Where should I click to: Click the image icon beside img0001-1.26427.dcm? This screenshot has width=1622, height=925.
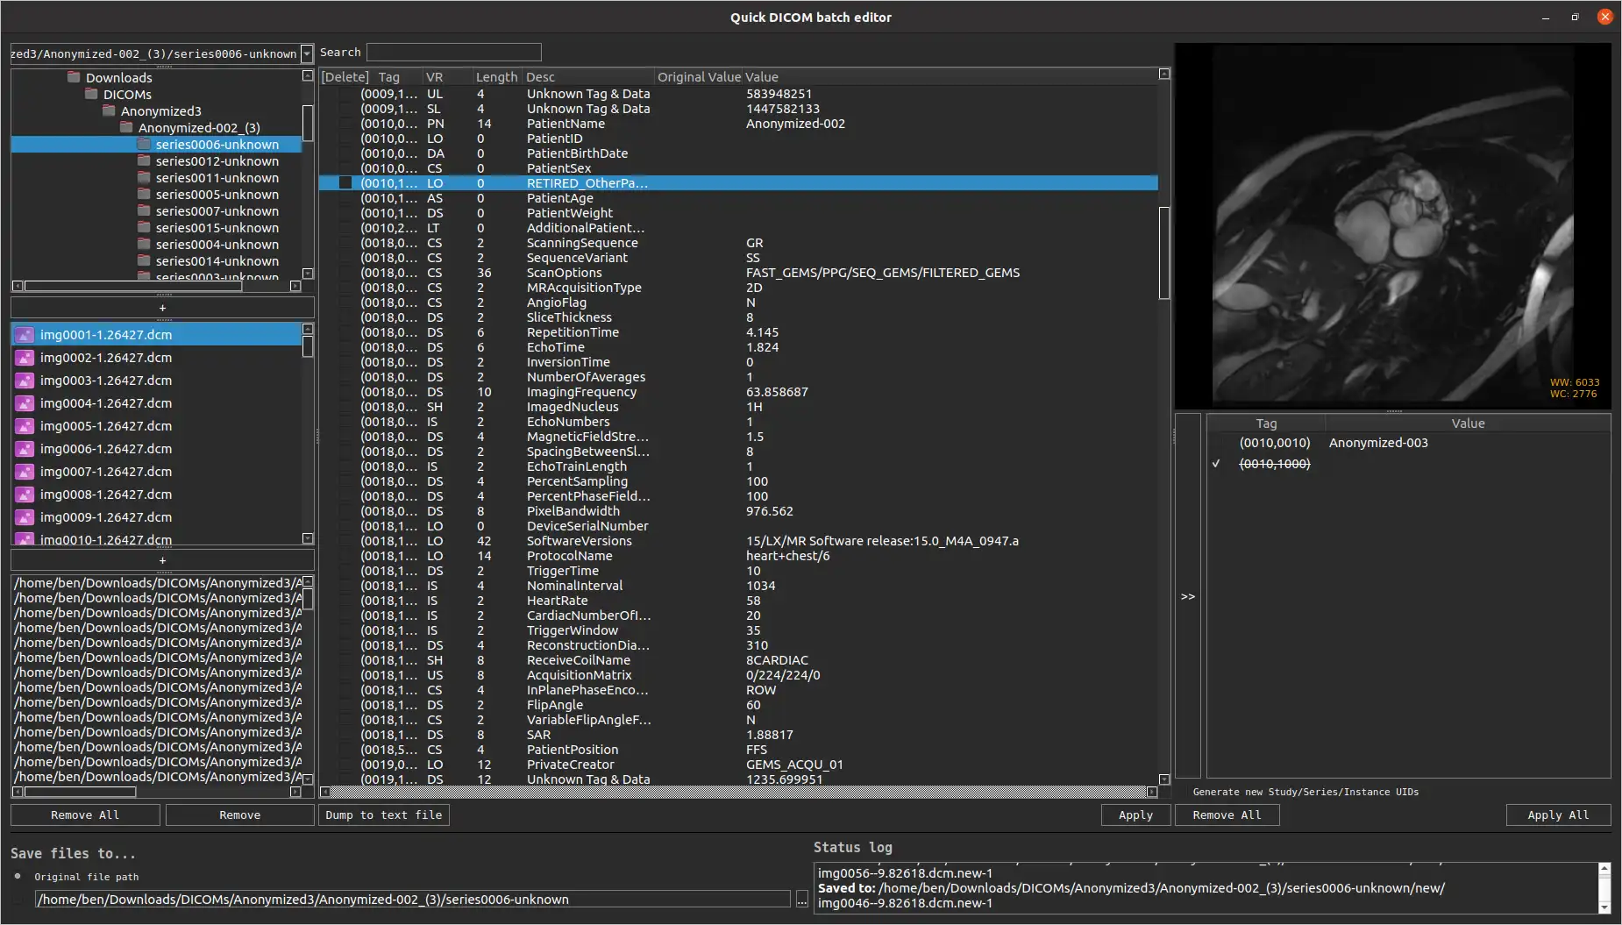click(25, 334)
